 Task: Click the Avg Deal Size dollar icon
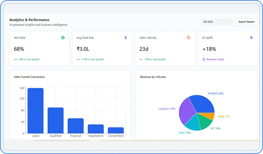click(126, 38)
